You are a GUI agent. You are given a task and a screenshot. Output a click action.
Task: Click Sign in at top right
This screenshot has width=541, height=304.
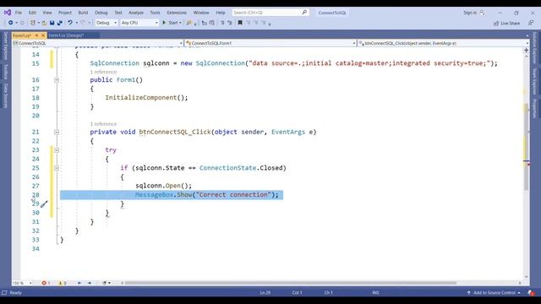pyautogui.click(x=470, y=13)
